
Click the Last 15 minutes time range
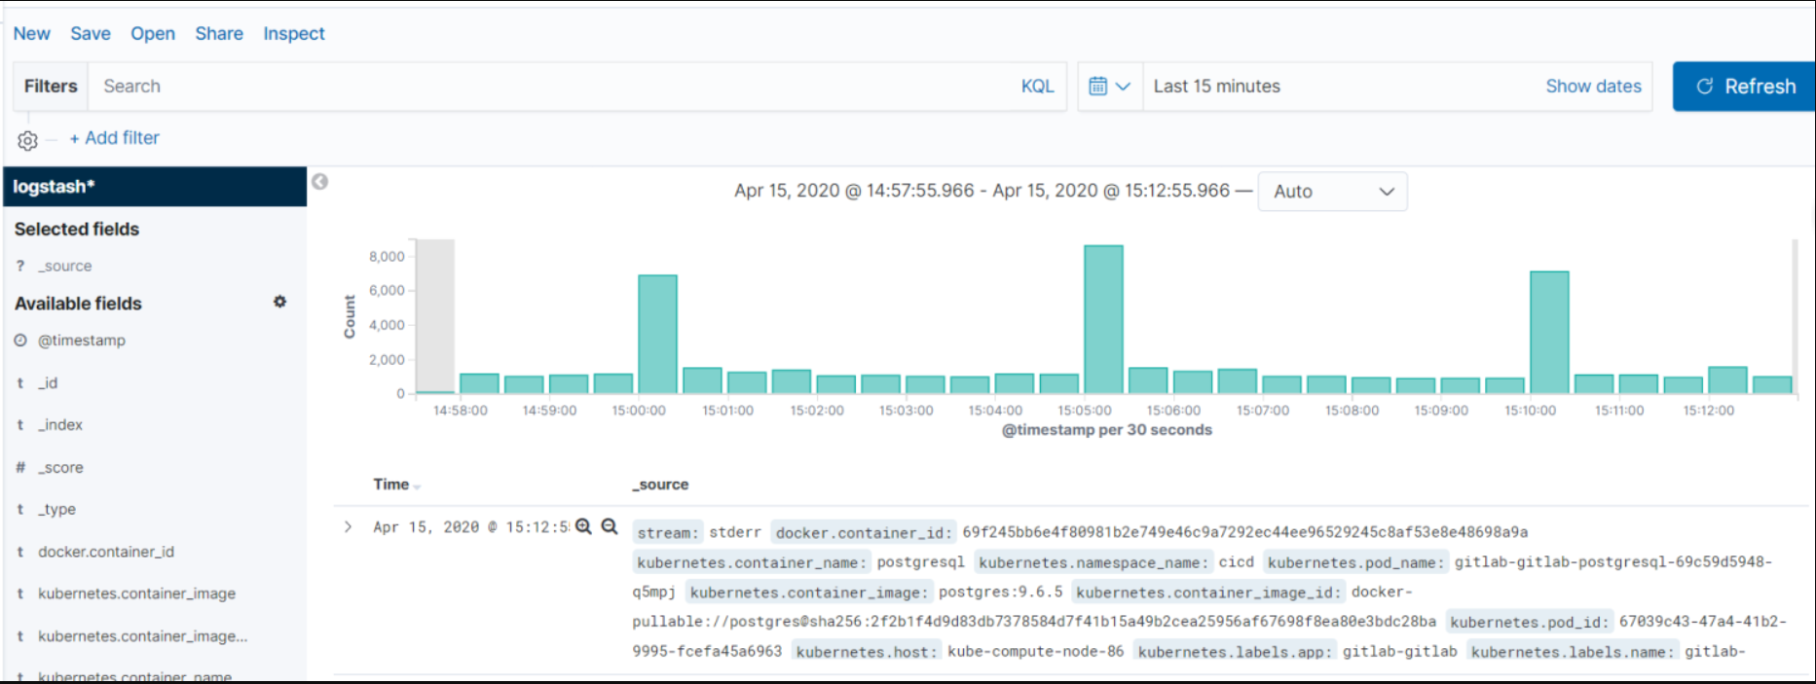(1217, 86)
